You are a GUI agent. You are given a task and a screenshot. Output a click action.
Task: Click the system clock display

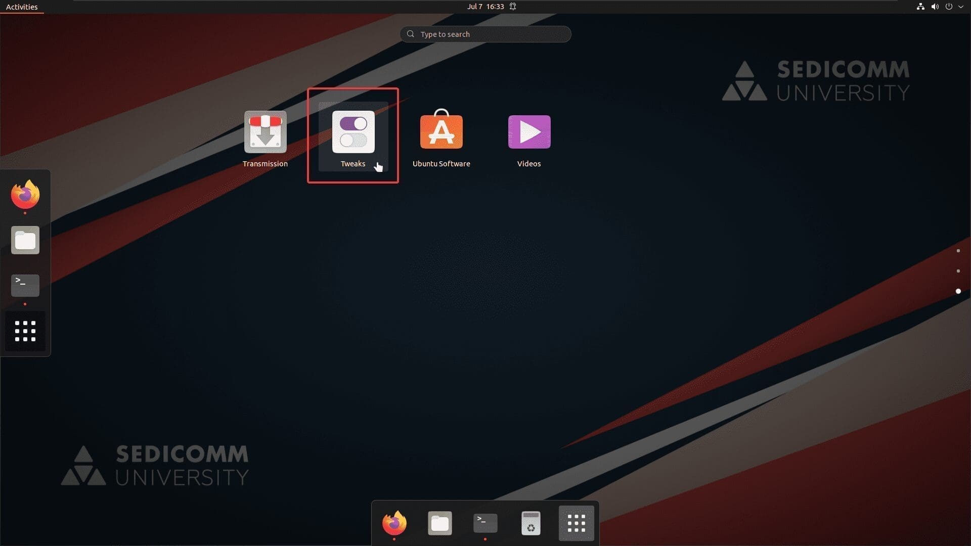coord(485,7)
